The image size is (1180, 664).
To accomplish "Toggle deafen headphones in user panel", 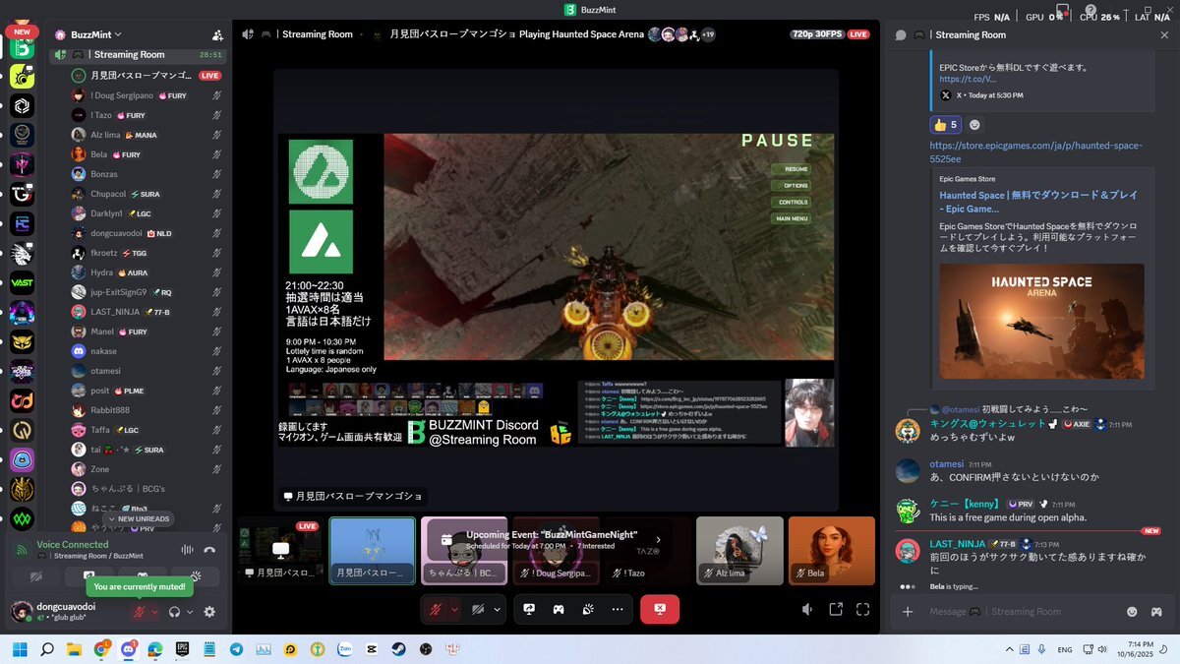I will [x=174, y=611].
